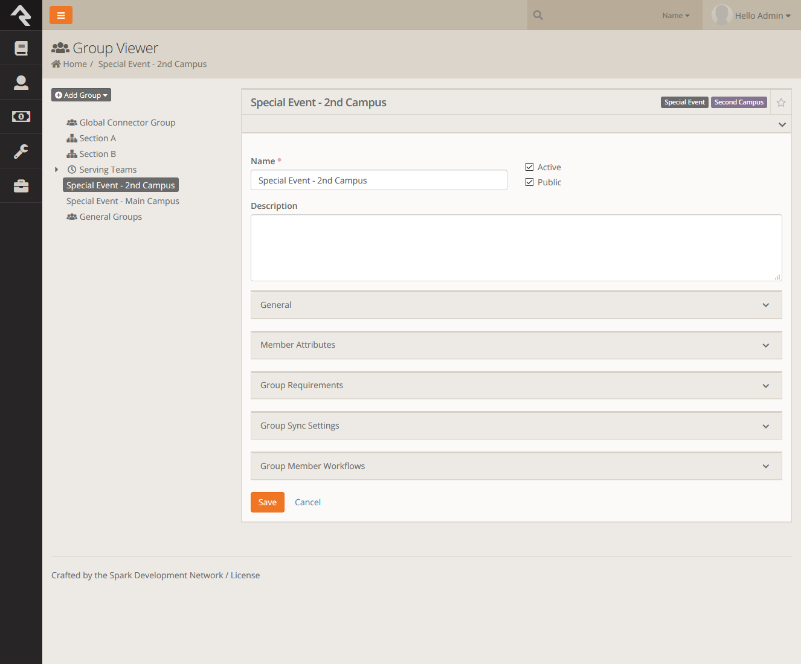Open the briefcase icon in sidebar
The image size is (801, 664).
(x=21, y=186)
